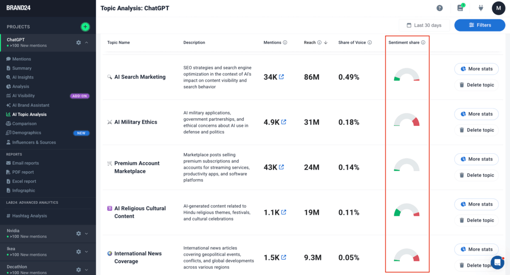
Task: Click ChatGPT project settings gear icon
Action: 79,43
